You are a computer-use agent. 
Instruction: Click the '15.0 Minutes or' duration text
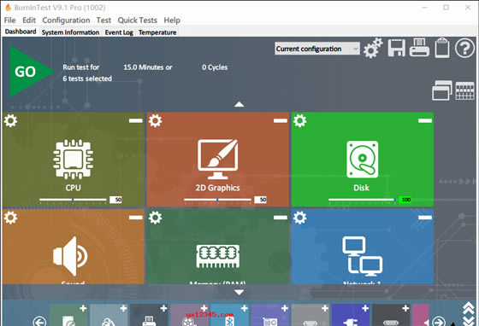click(148, 67)
